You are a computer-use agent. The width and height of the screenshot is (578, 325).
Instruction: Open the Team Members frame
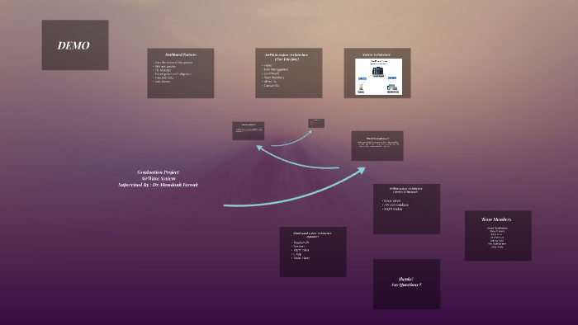tap(498, 236)
